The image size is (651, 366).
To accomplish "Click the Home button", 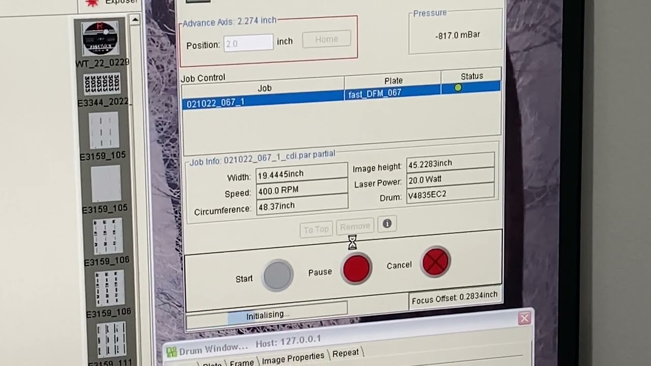I will [327, 39].
